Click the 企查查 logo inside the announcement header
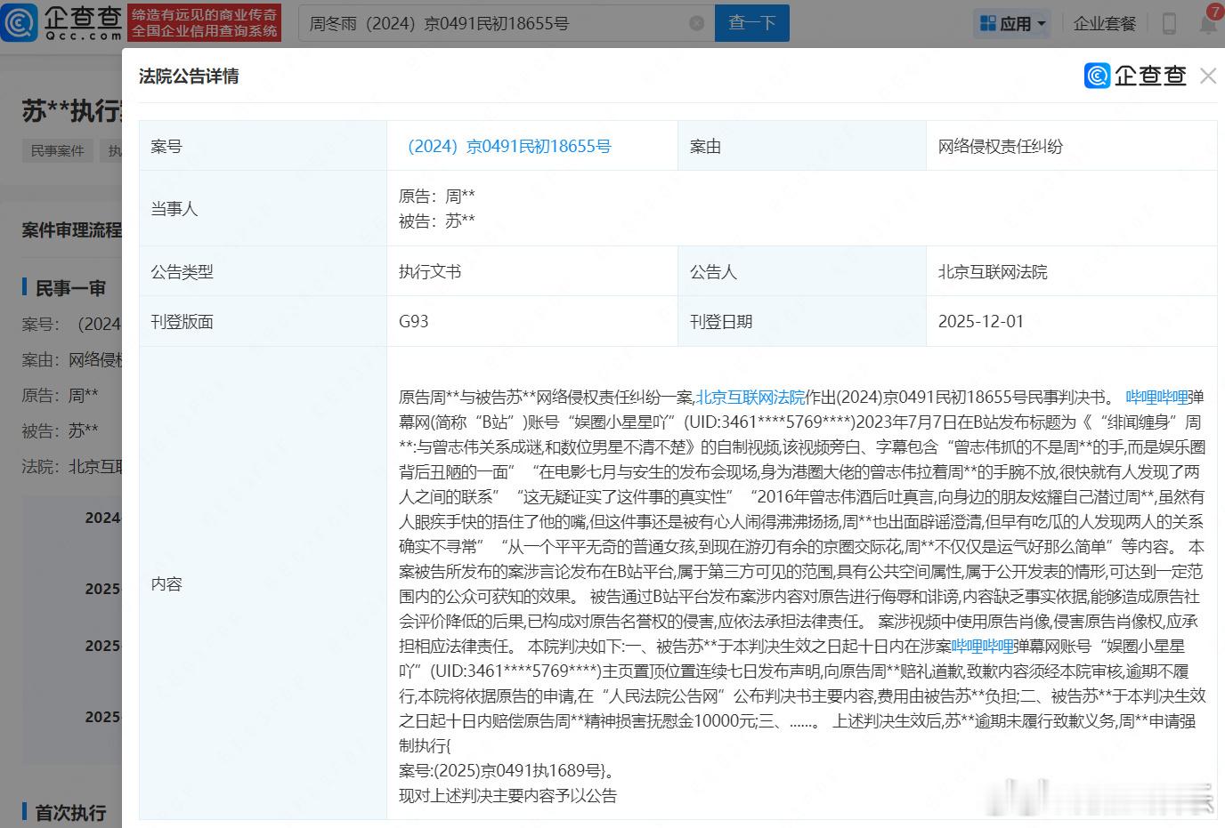The height and width of the screenshot is (828, 1225). [1135, 76]
